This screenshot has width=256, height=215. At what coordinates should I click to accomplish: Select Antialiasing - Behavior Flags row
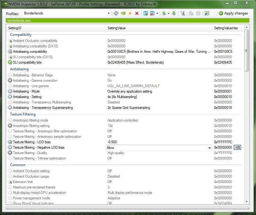pos(124,75)
